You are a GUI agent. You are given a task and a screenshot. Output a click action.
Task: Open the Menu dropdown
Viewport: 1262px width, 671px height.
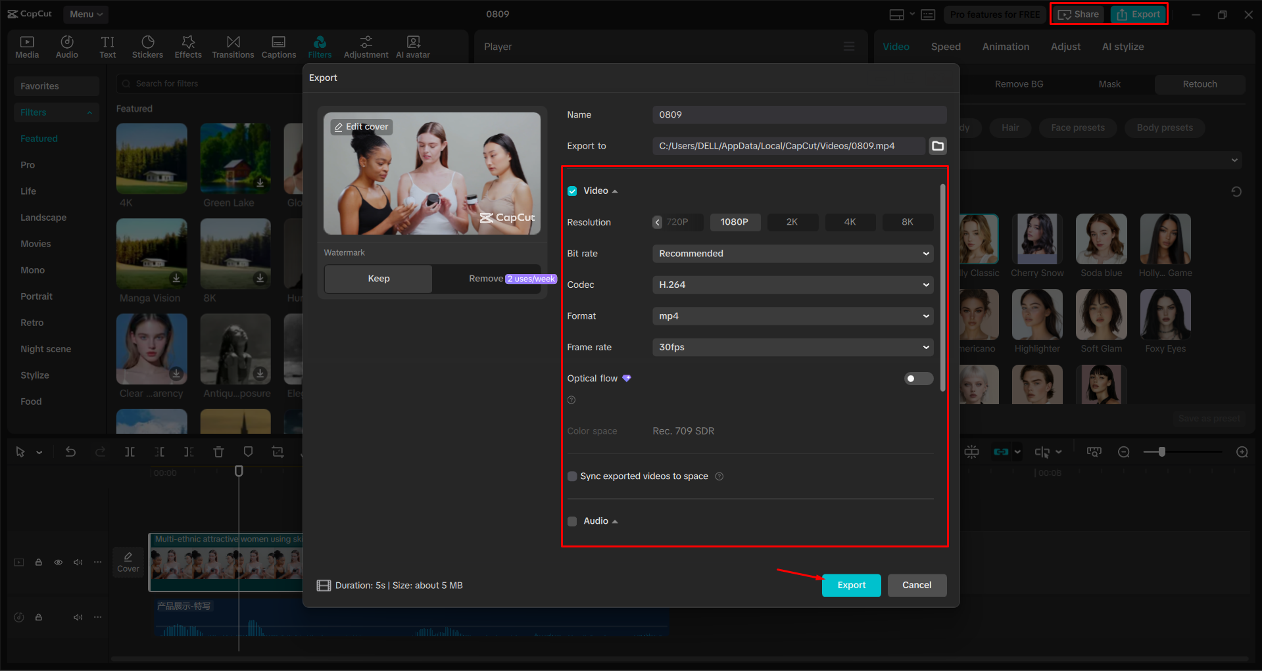pyautogui.click(x=85, y=14)
